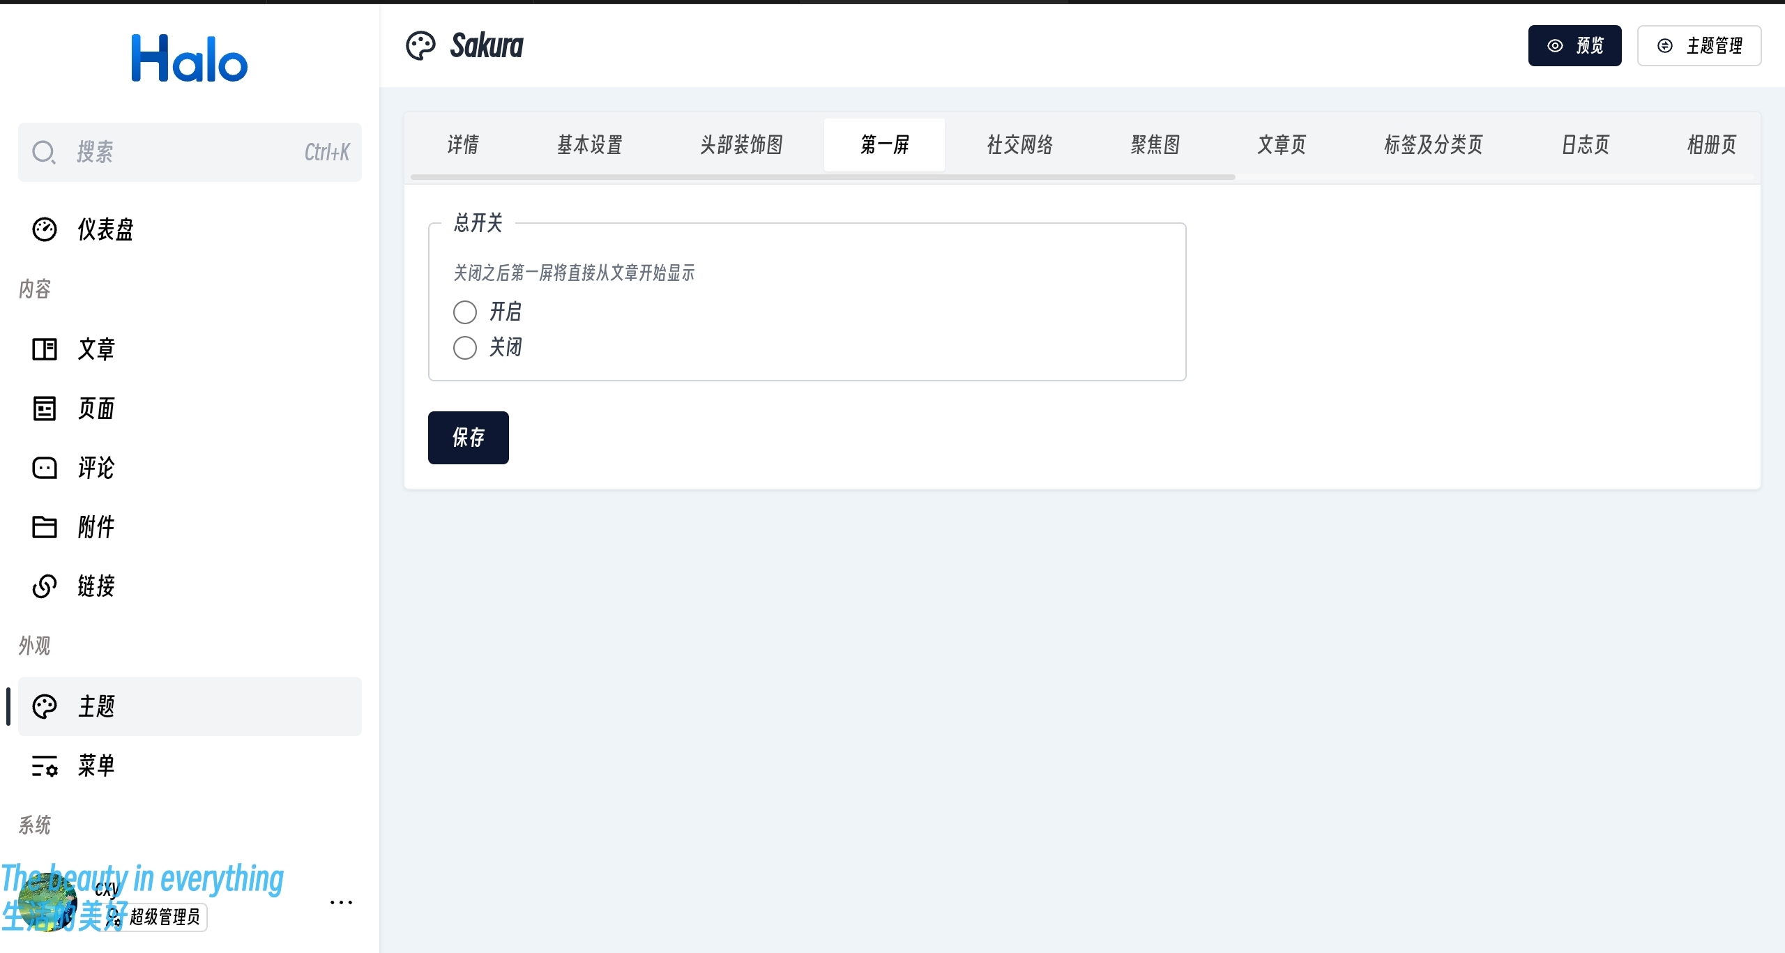Select the 链接 links icon
1785x953 pixels.
click(45, 586)
